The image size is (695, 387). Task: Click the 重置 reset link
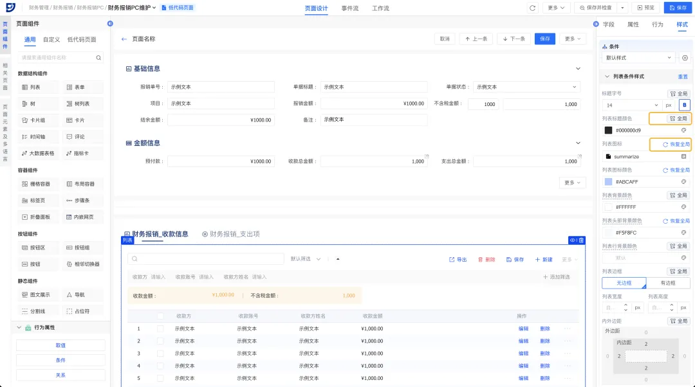[683, 76]
